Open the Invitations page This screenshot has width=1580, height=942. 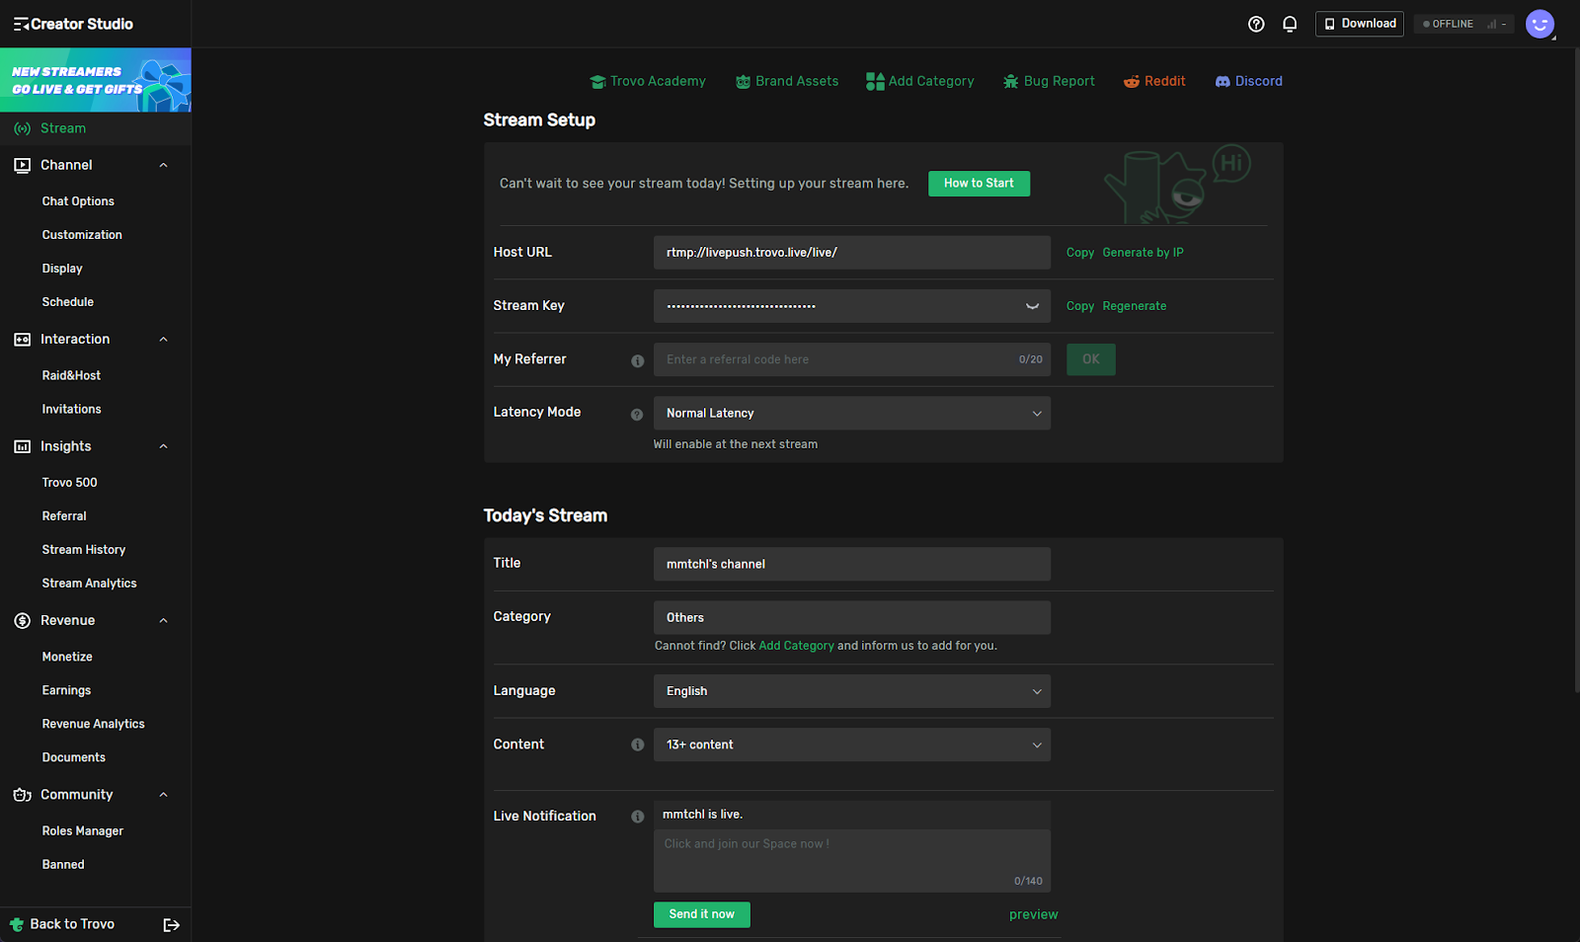pyautogui.click(x=71, y=409)
